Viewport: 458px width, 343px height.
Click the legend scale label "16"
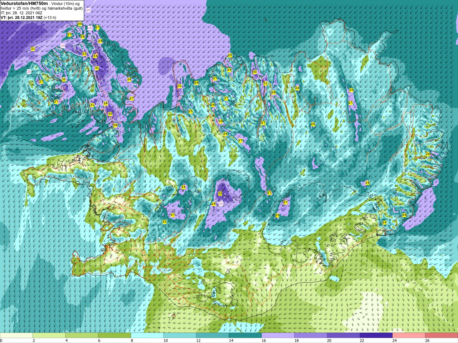coord(264,340)
